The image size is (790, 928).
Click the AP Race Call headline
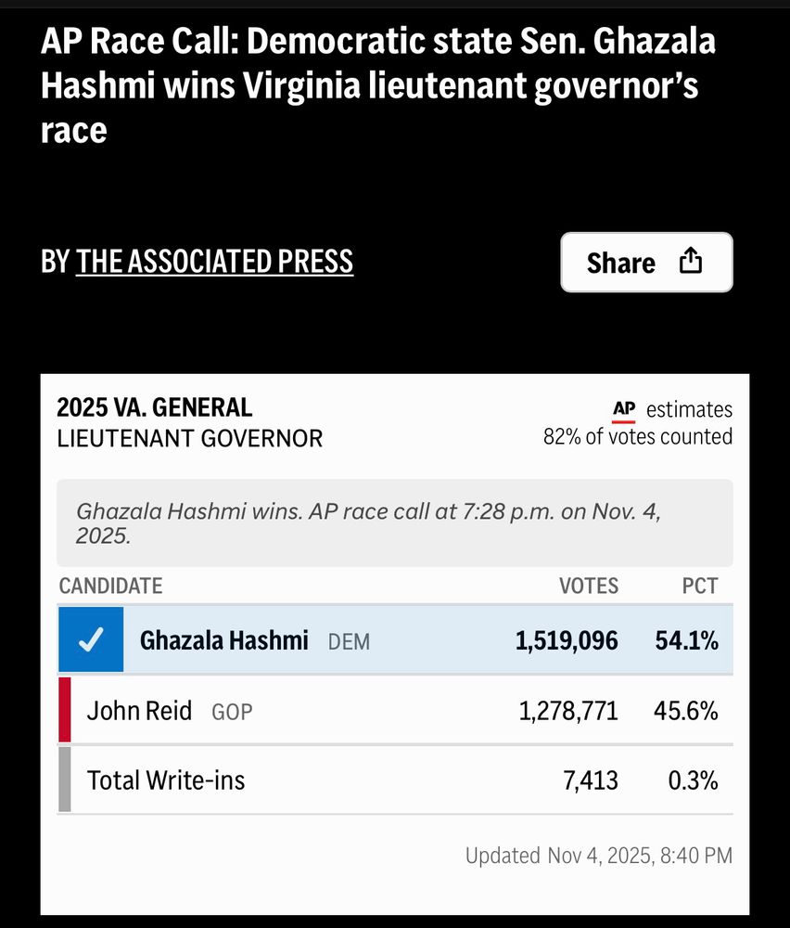[378, 85]
